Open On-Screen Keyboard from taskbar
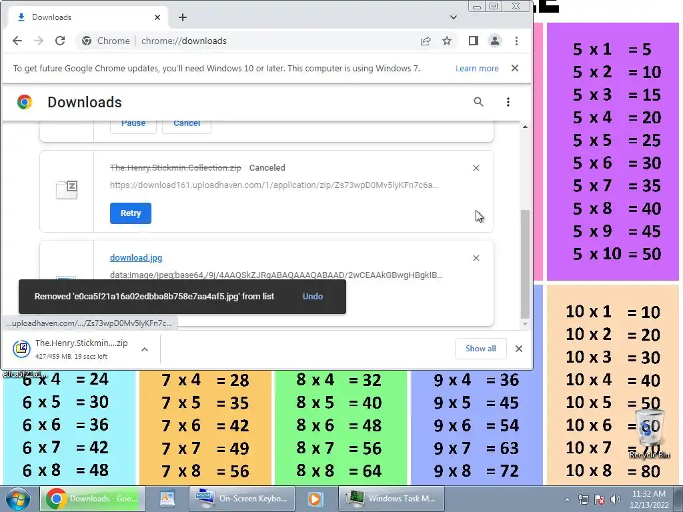The height and width of the screenshot is (512, 683). click(x=241, y=499)
